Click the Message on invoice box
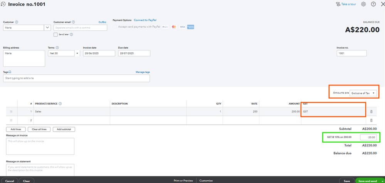The height and width of the screenshot is (183, 385). 40,146
